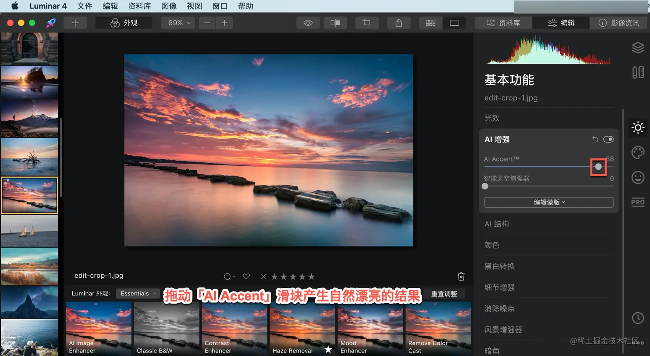
Task: Open the circle flag dropdown
Action: pos(229,277)
